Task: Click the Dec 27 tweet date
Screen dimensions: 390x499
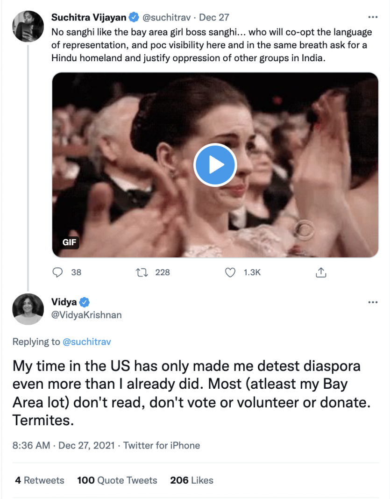Action: 214,18
